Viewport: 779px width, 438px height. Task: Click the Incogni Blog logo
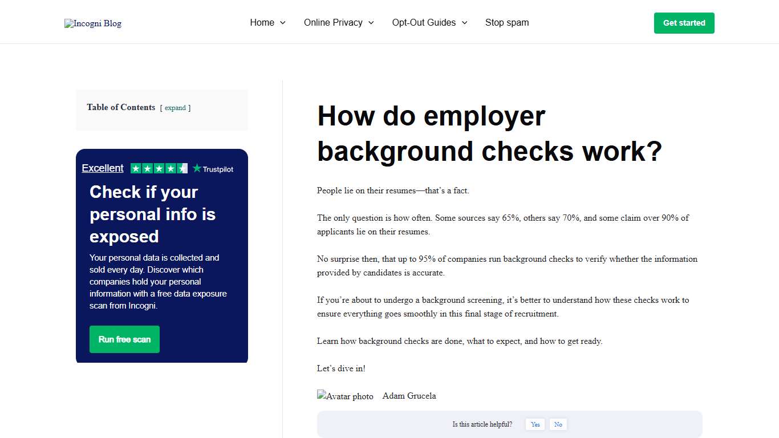pyautogui.click(x=92, y=23)
